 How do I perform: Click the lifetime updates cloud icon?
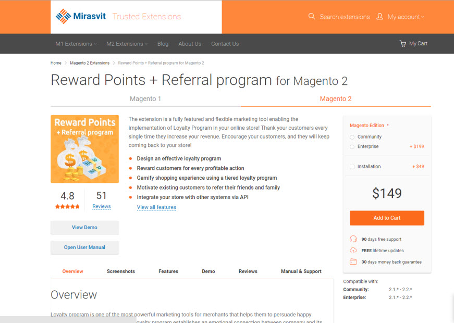[353, 251]
